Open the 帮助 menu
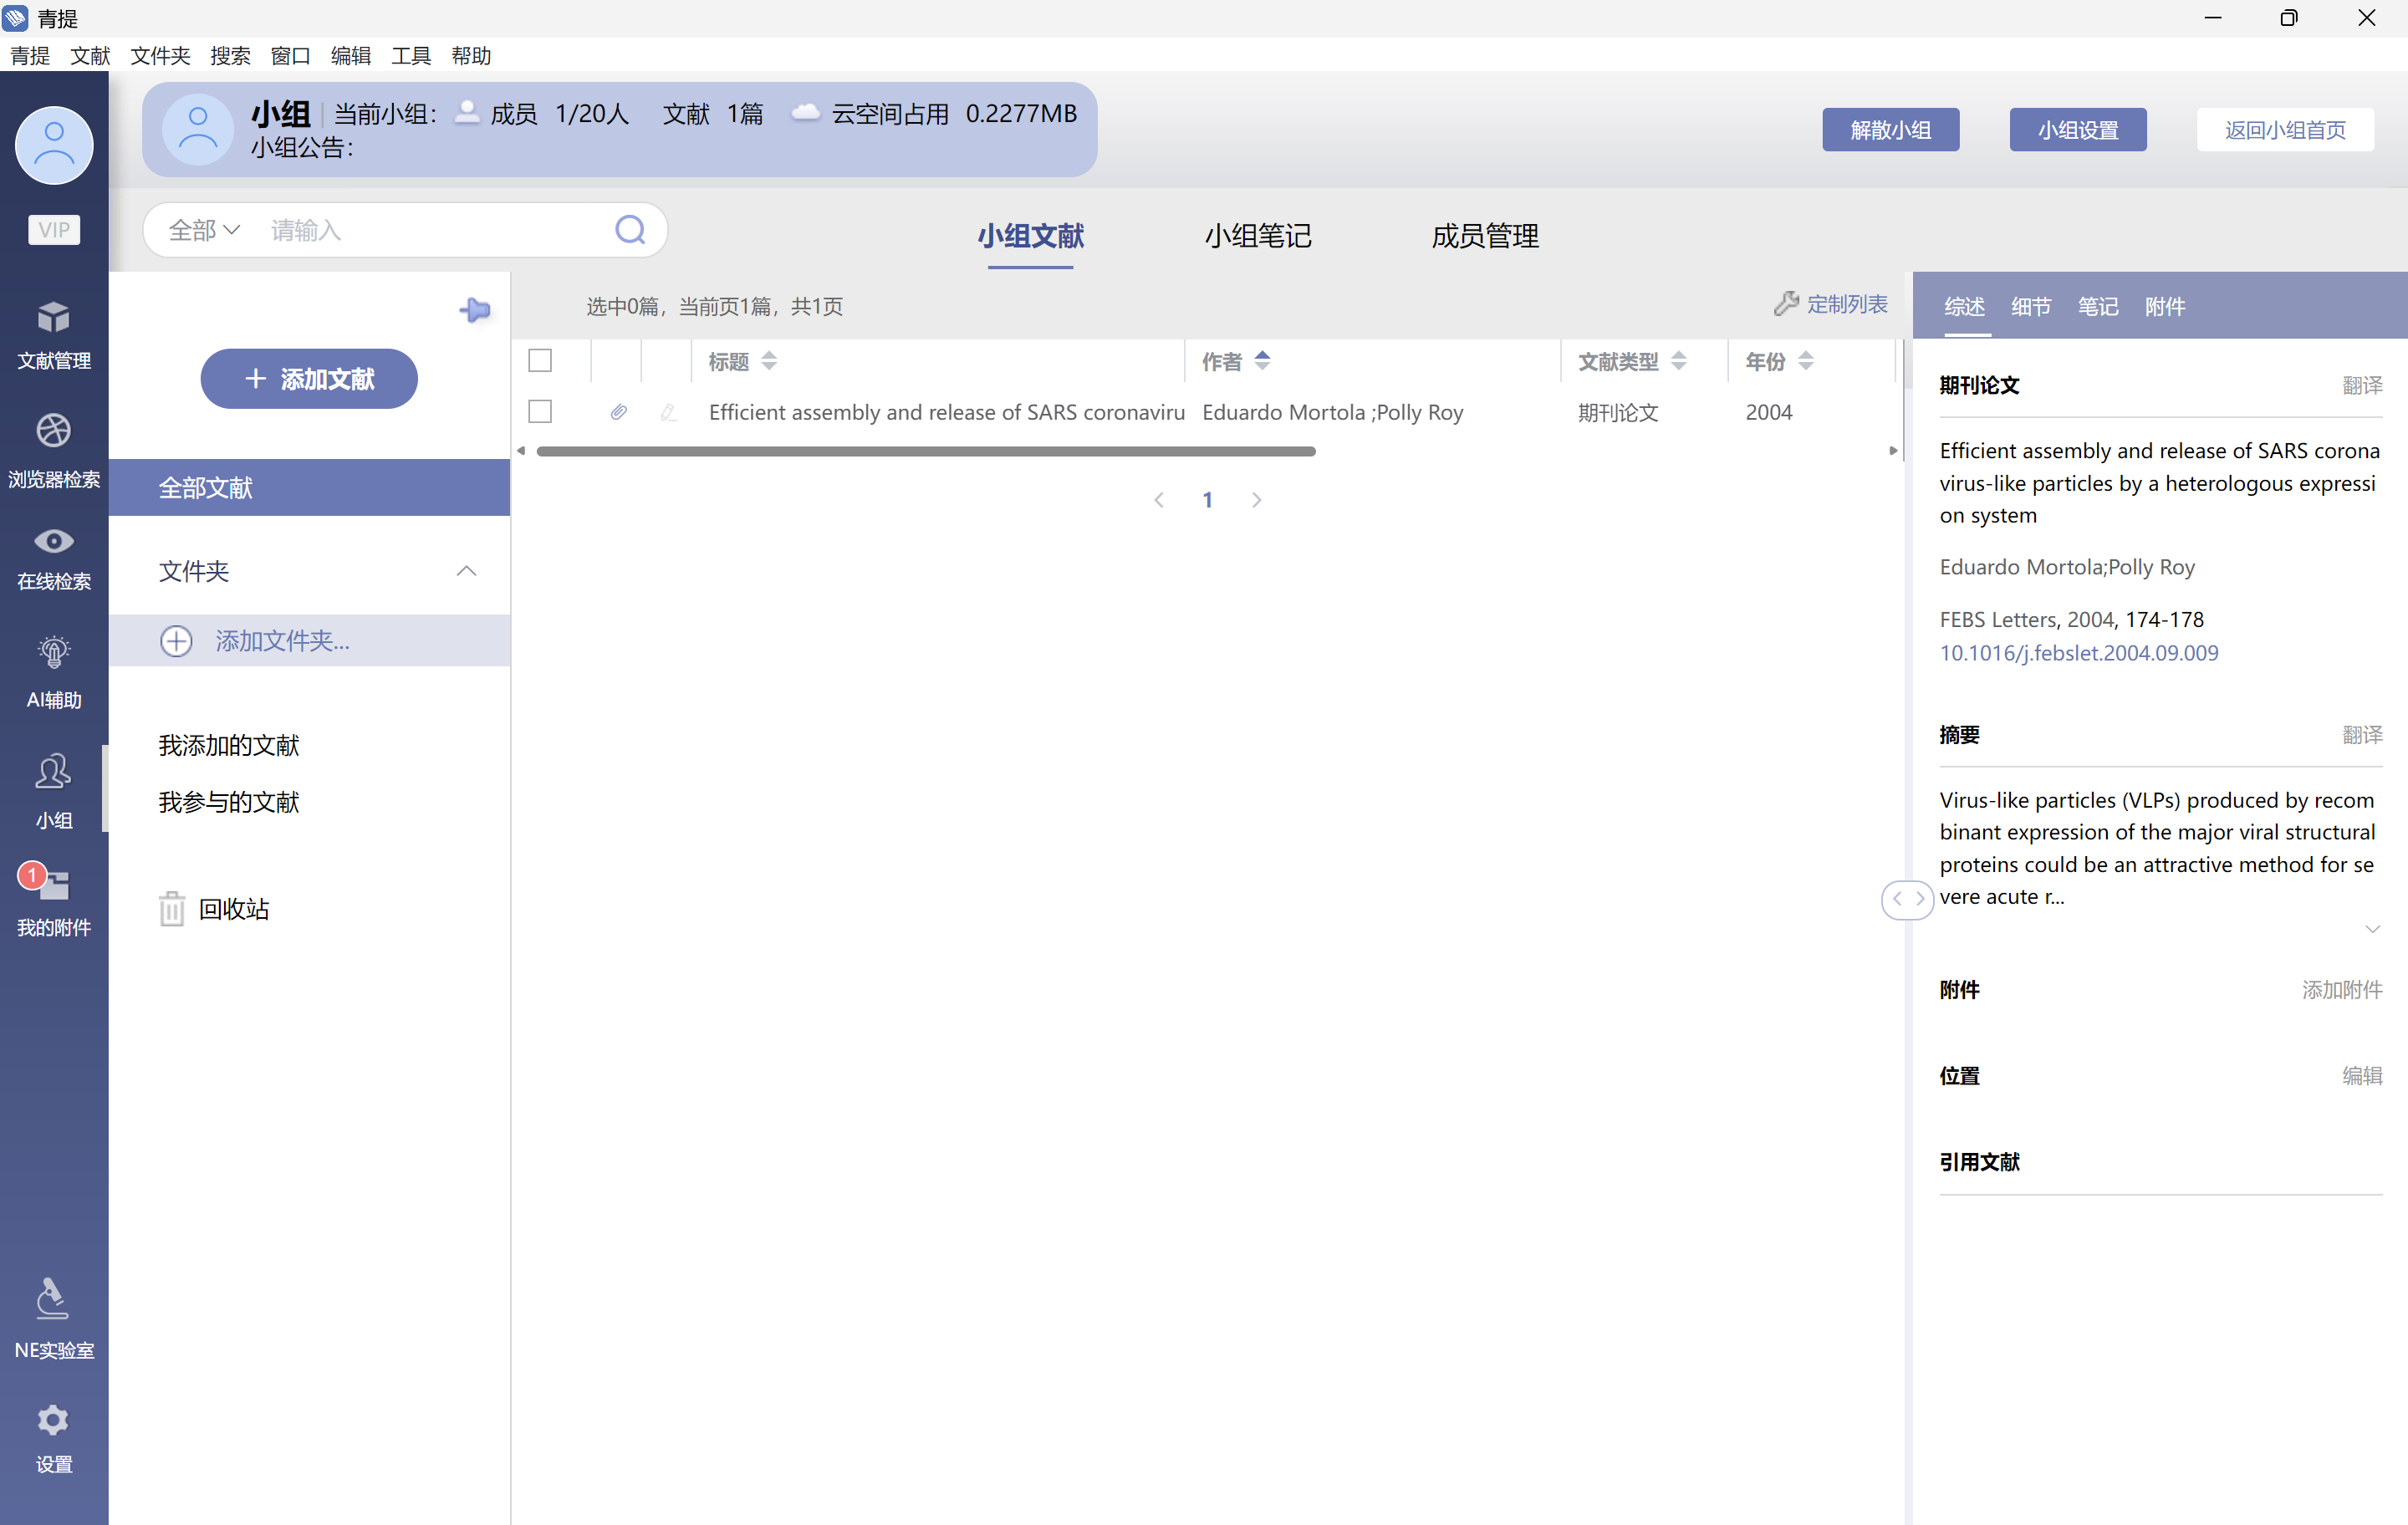Viewport: 2408px width, 1525px height. click(x=471, y=56)
